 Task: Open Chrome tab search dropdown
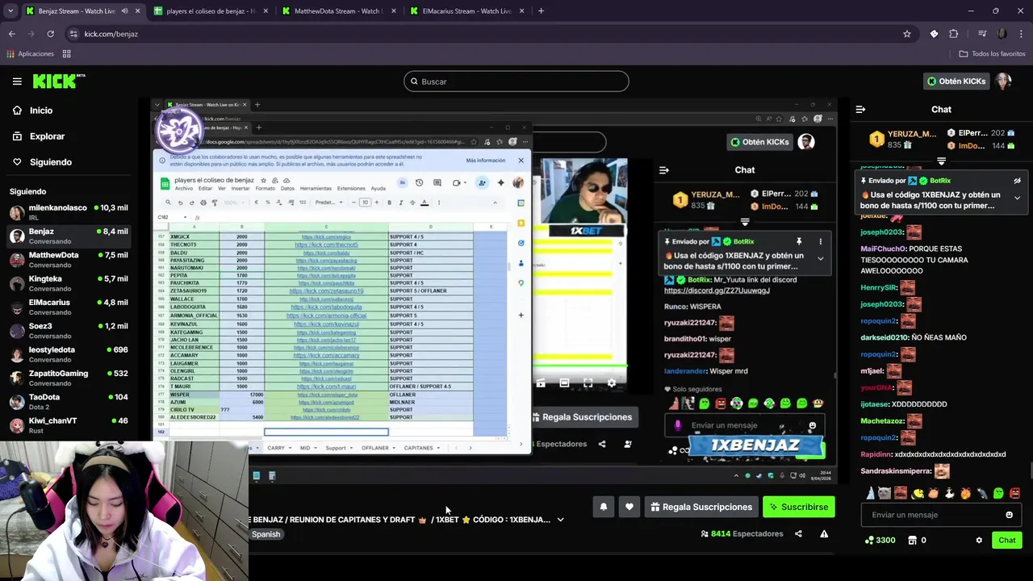[x=9, y=11]
